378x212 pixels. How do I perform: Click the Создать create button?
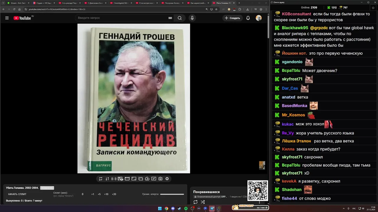[x=232, y=18]
